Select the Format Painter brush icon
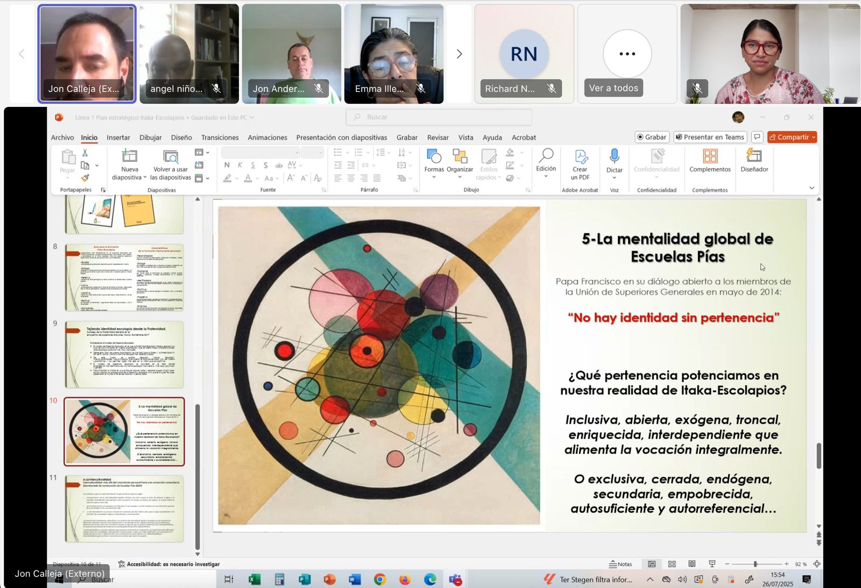Image resolution: width=861 pixels, height=588 pixels. tap(85, 178)
